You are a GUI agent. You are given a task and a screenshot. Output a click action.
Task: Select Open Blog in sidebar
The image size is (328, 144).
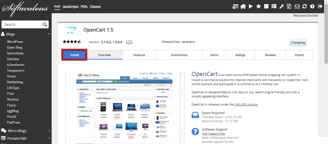coord(15,47)
